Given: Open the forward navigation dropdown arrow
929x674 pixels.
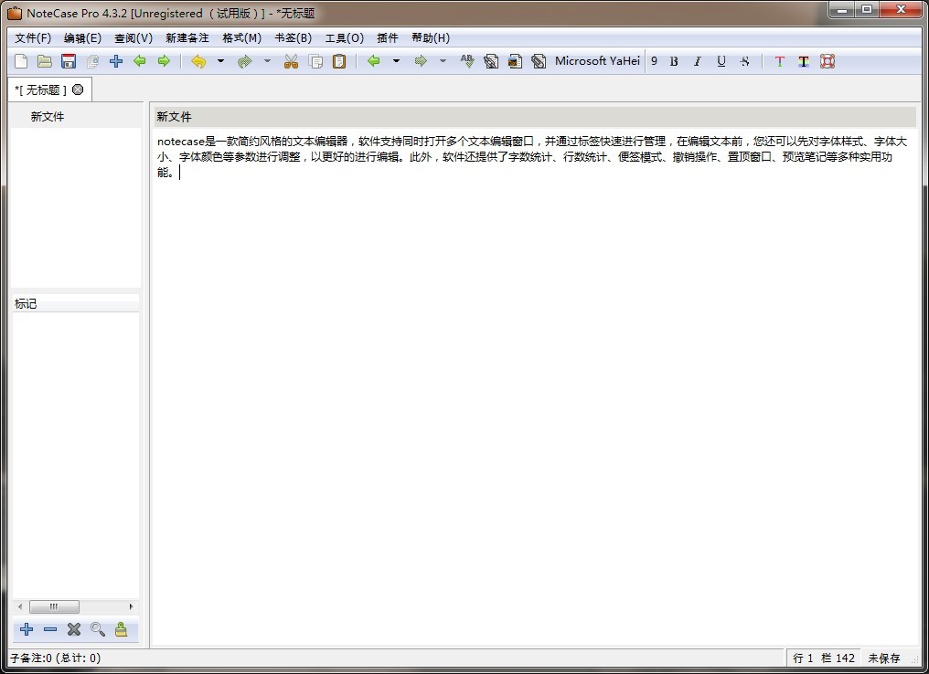Looking at the screenshot, I should click(443, 61).
